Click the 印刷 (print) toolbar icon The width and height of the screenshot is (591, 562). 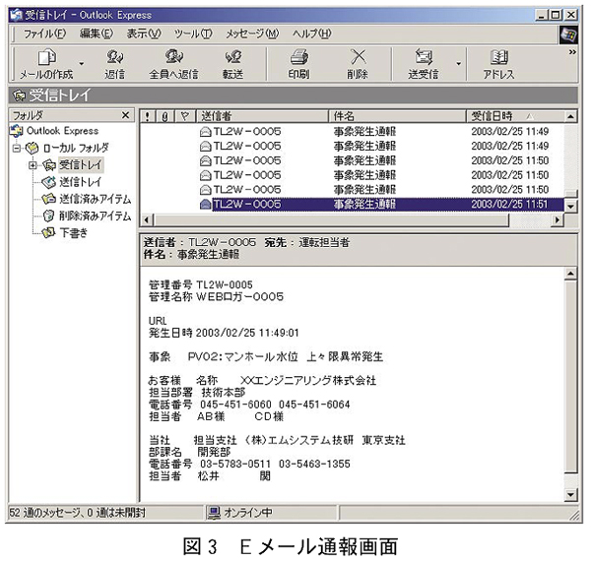[x=298, y=64]
